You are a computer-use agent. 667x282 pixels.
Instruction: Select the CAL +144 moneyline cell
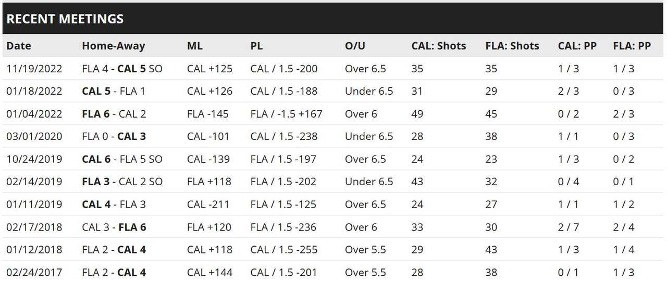209,272
